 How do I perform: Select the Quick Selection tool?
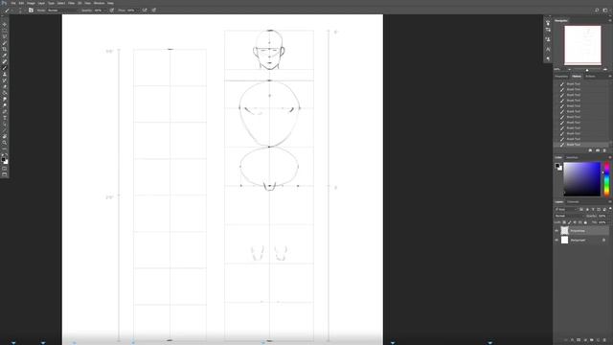click(x=5, y=43)
